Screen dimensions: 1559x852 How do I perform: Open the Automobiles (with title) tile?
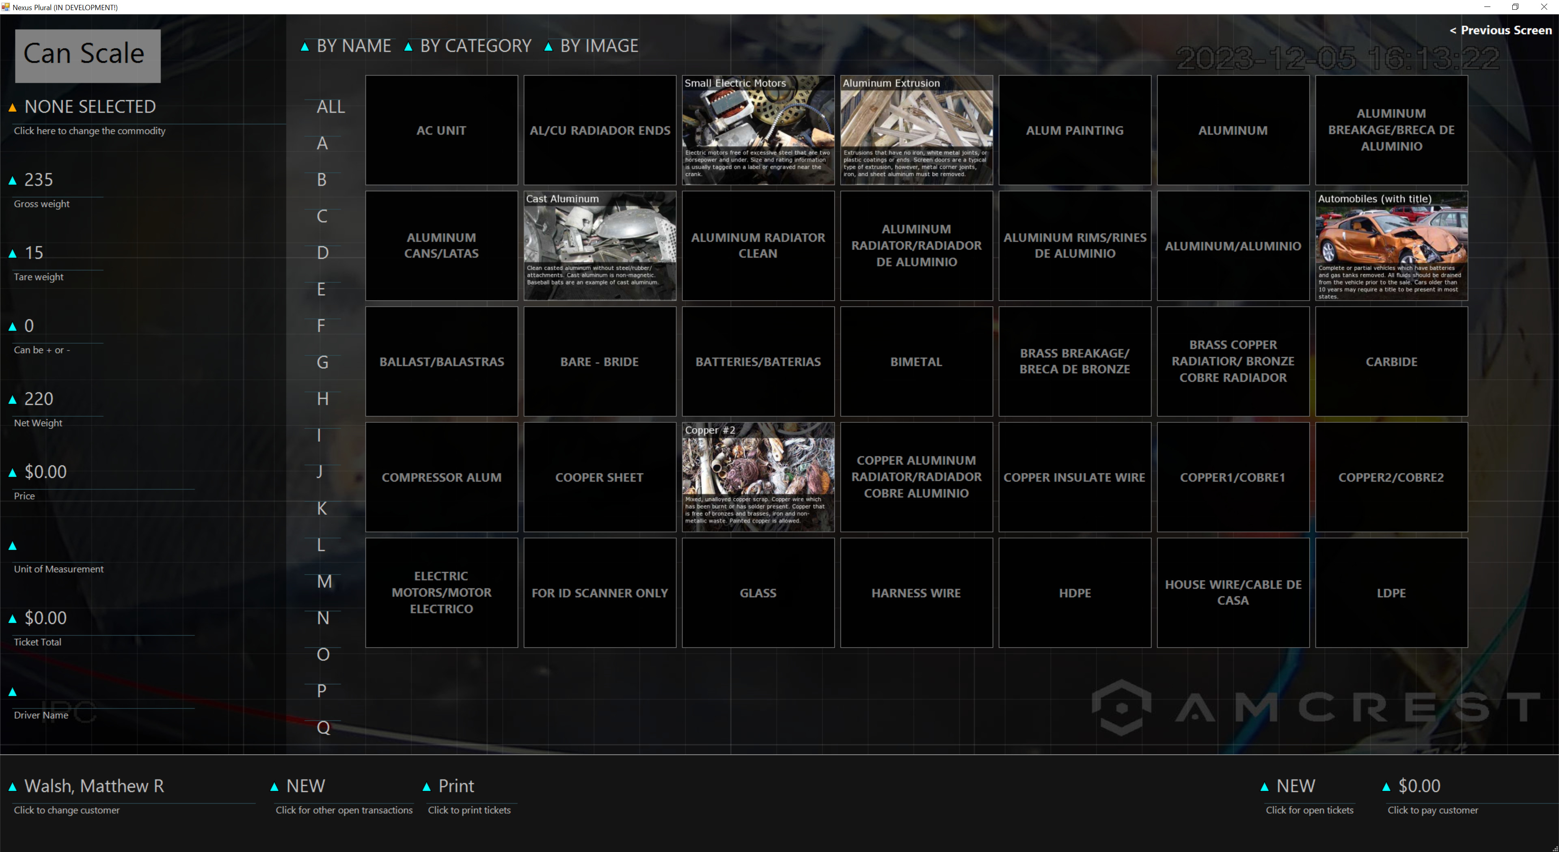point(1391,245)
